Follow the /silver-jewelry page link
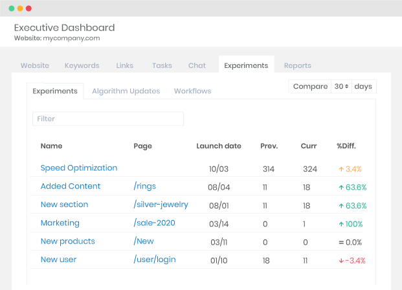This screenshot has width=402, height=290. click(161, 205)
